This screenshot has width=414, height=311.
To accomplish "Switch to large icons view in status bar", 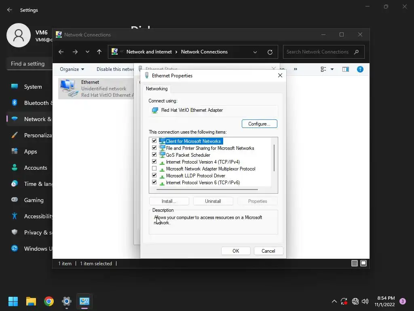I will pos(363,263).
